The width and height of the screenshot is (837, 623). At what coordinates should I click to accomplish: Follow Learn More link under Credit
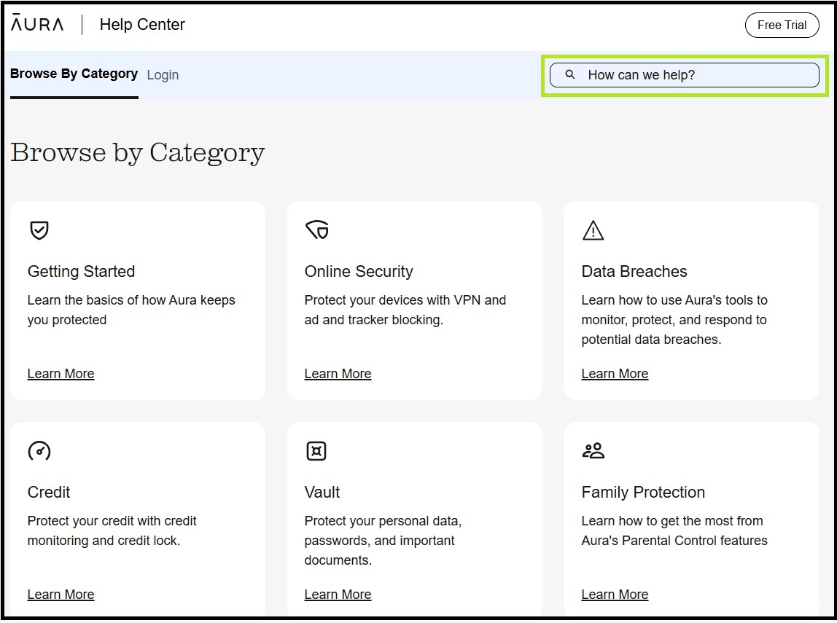point(61,595)
